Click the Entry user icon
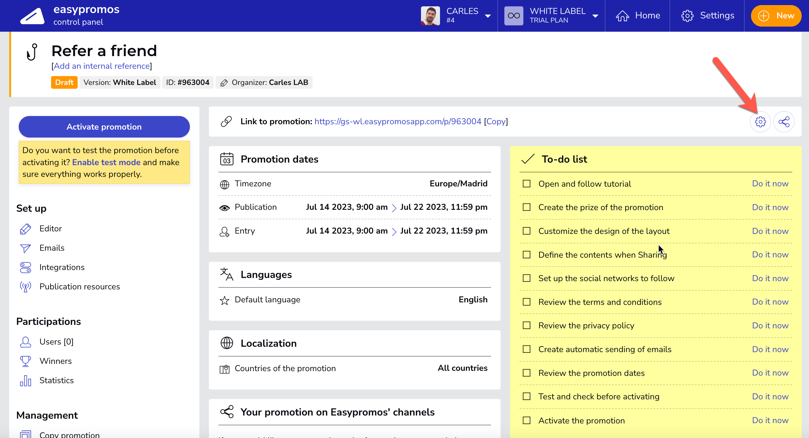Viewport: 809px width, 438px height. [224, 232]
